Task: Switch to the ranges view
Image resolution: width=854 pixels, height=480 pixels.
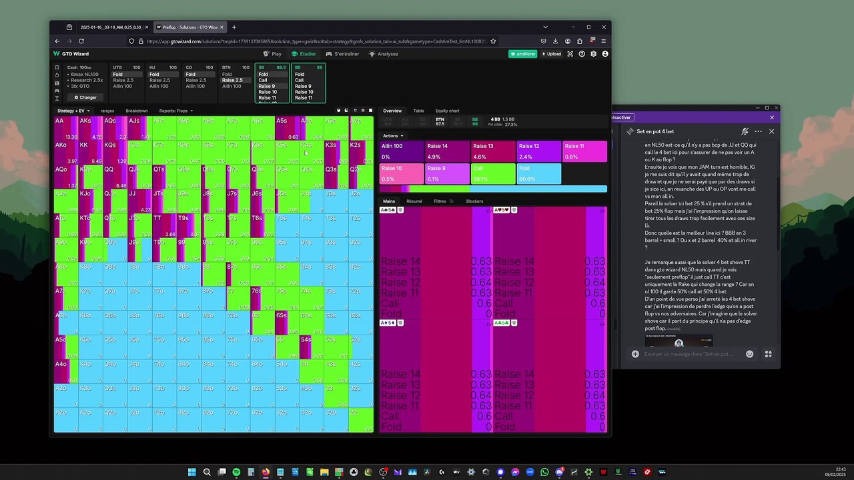Action: point(107,111)
